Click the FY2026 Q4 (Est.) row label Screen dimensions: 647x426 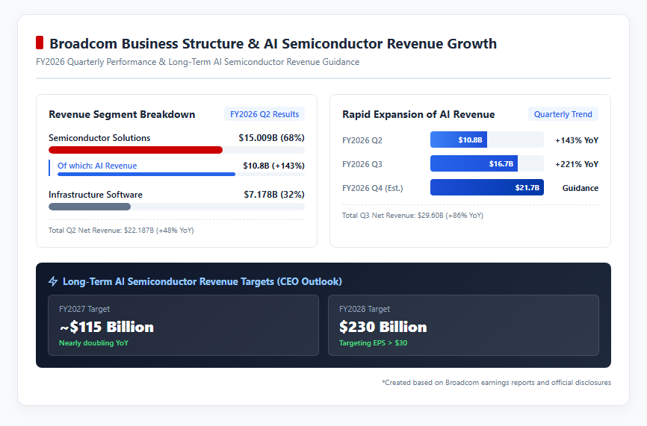click(x=373, y=188)
